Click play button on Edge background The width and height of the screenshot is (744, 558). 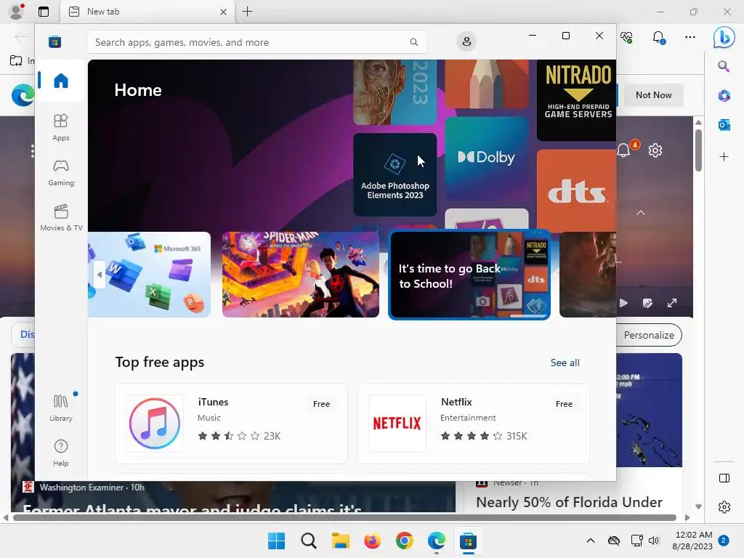point(623,303)
